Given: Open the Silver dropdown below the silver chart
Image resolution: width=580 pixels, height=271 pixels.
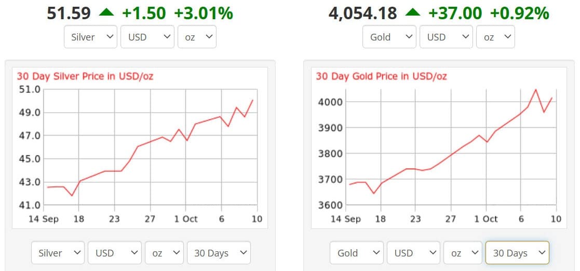Looking at the screenshot, I should coord(58,253).
